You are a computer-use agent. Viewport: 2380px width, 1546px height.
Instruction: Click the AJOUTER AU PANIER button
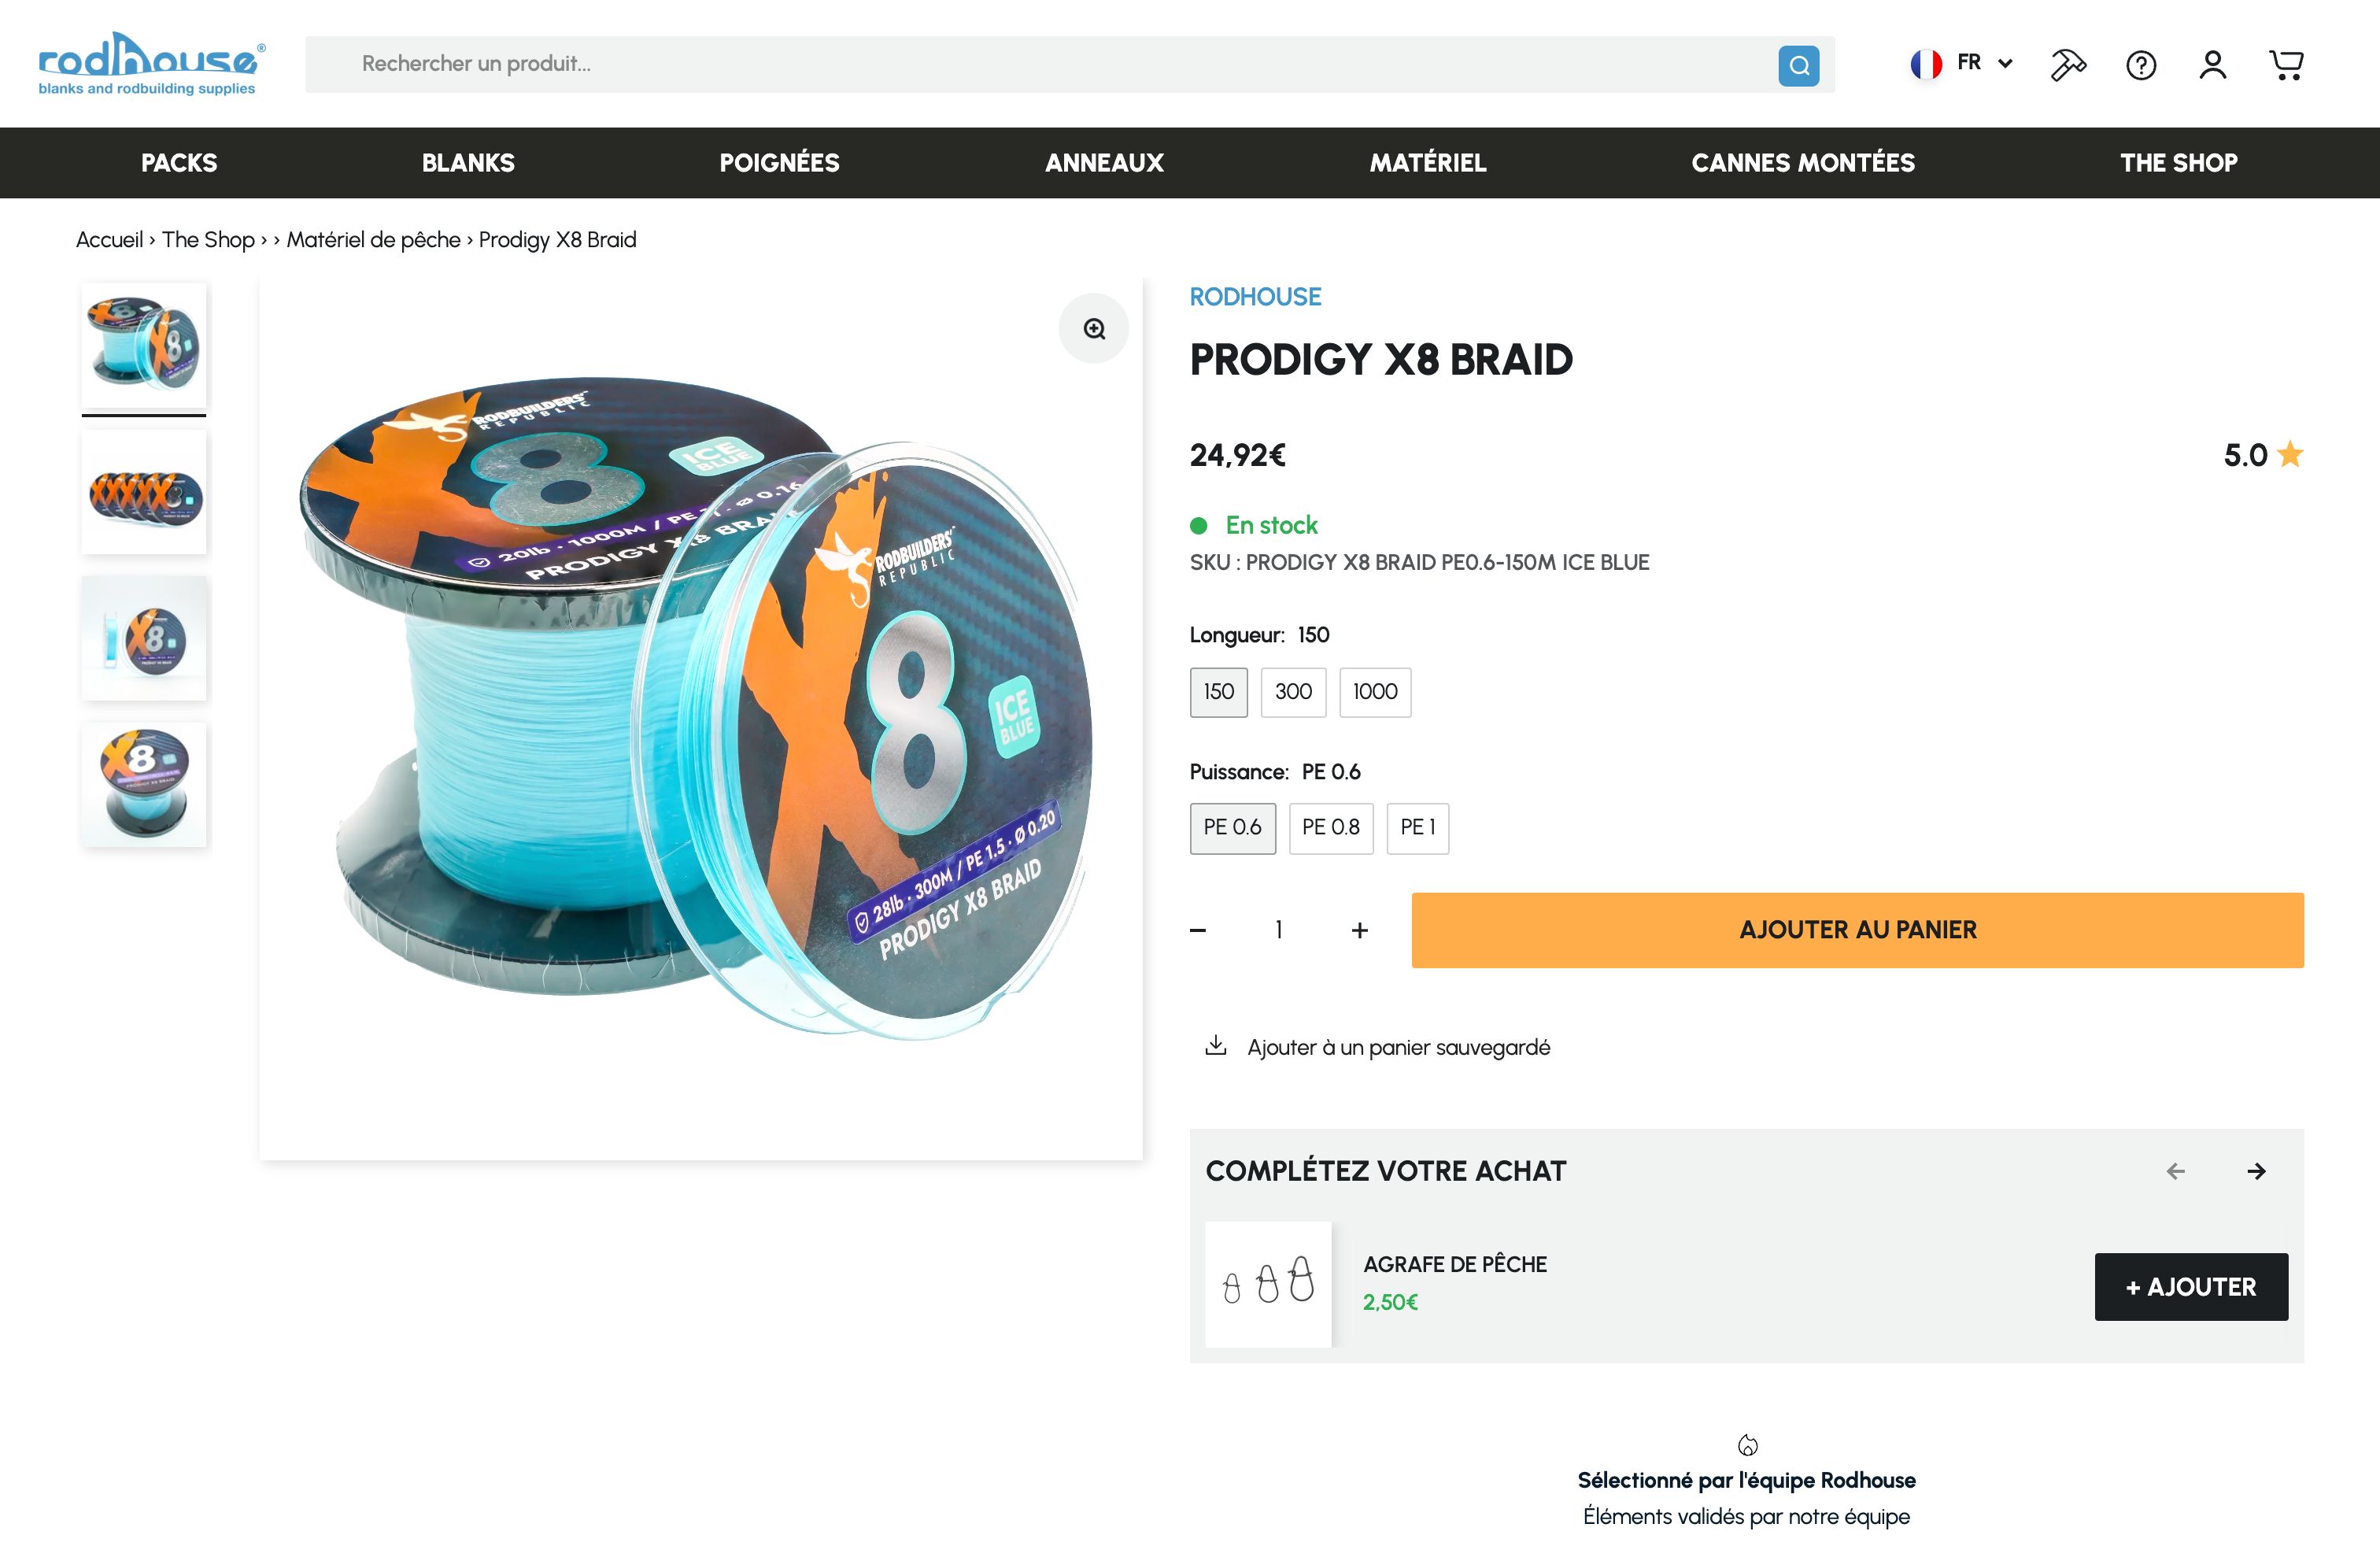pos(1857,930)
